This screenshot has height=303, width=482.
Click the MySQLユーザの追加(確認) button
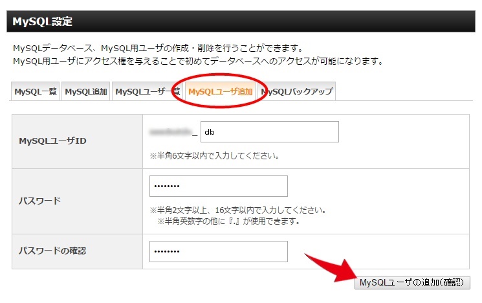[x=412, y=282]
